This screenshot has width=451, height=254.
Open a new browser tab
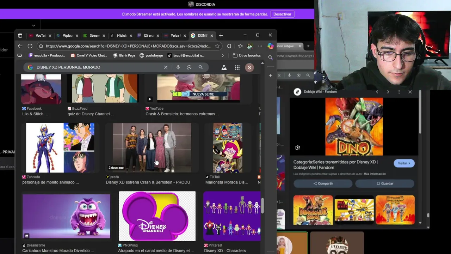pyautogui.click(x=221, y=35)
